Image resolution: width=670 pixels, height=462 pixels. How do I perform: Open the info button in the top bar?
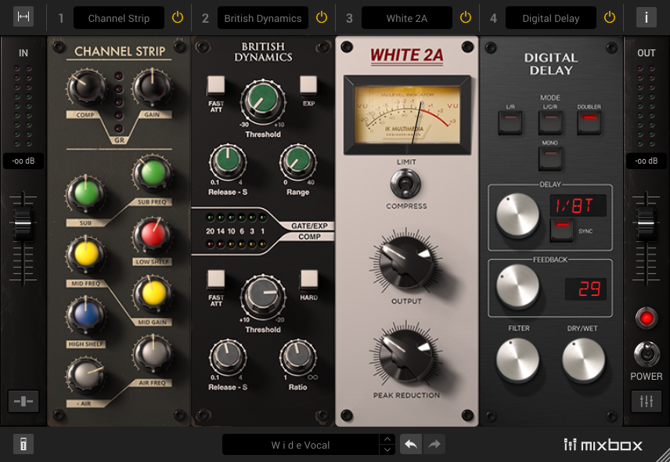(x=646, y=17)
